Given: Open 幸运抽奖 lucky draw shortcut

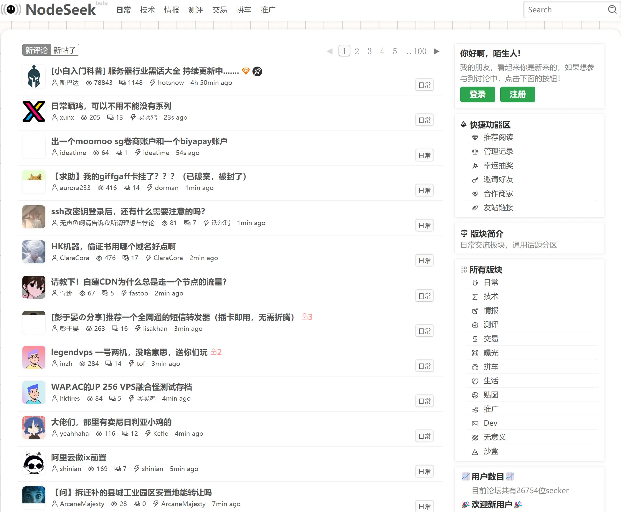Looking at the screenshot, I should (x=498, y=166).
